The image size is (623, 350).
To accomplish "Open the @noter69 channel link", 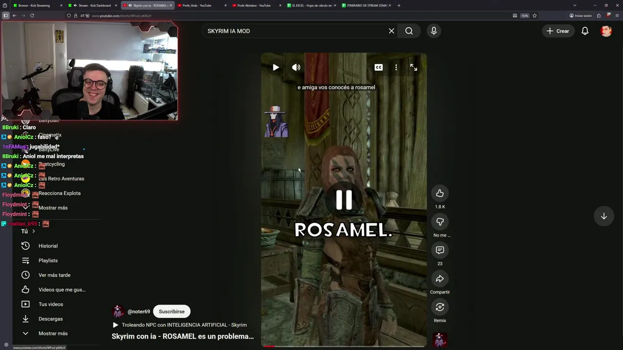I will pos(139,312).
